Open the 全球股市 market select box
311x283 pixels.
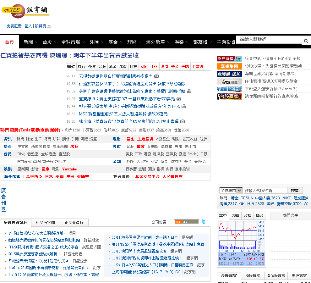[231, 190]
